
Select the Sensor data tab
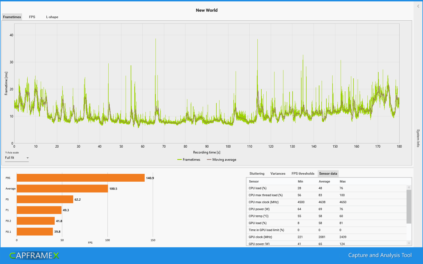(328, 174)
